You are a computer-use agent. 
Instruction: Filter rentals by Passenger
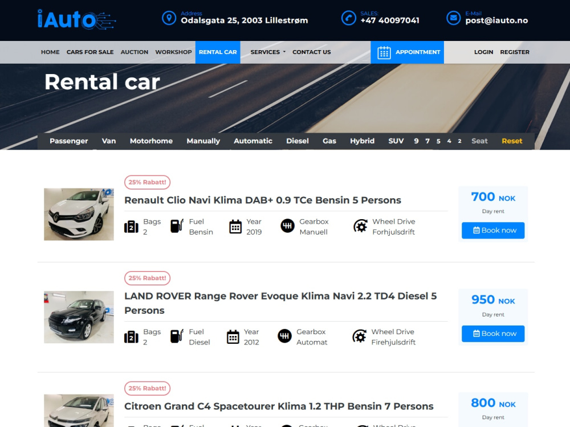tap(69, 141)
